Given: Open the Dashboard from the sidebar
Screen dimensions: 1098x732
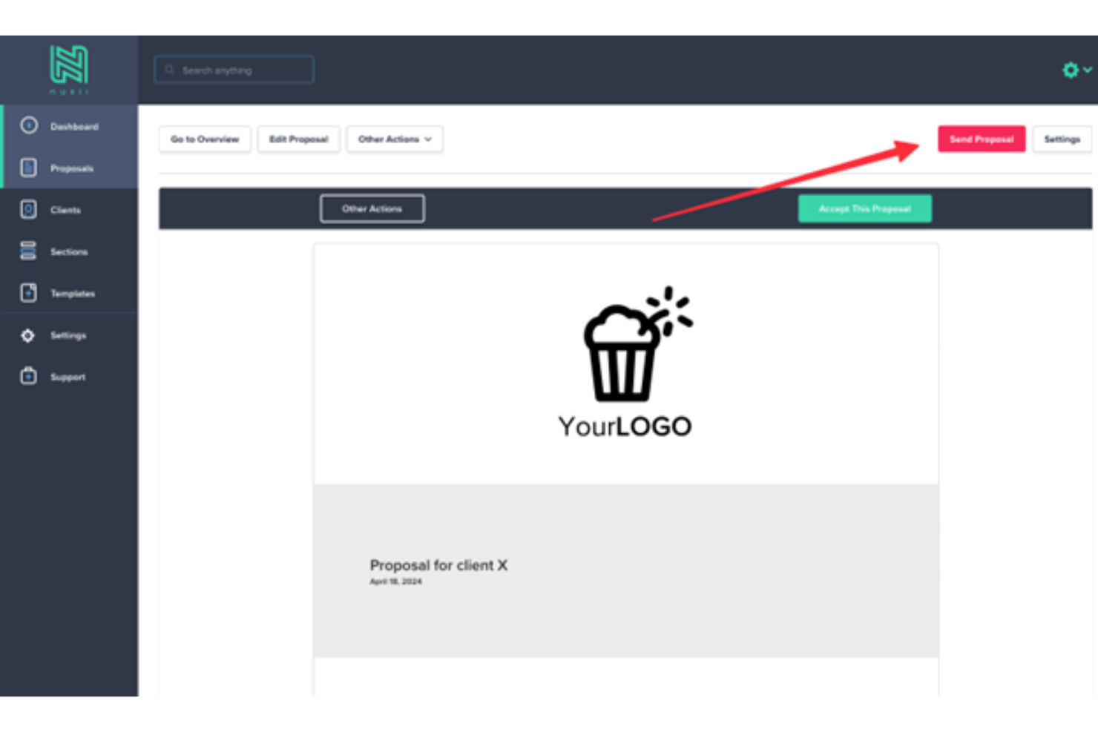Looking at the screenshot, I should [x=27, y=126].
